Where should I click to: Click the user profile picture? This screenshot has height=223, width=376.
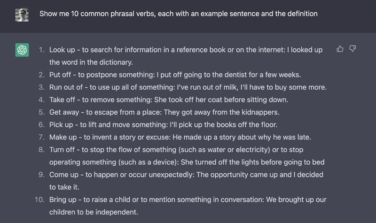pyautogui.click(x=22, y=14)
